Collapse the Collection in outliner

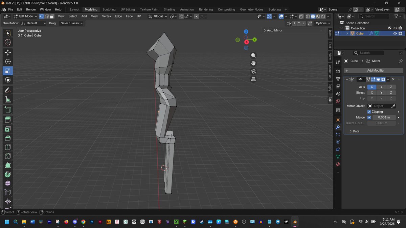pos(342,28)
